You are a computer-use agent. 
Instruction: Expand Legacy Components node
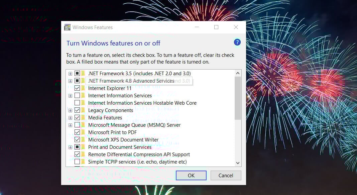coord(70,110)
